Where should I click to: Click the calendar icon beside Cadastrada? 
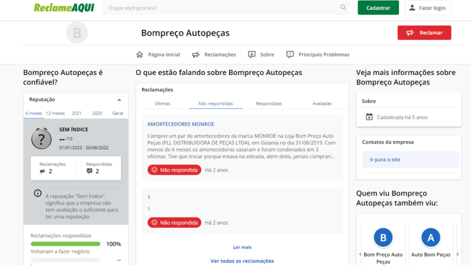(369, 117)
